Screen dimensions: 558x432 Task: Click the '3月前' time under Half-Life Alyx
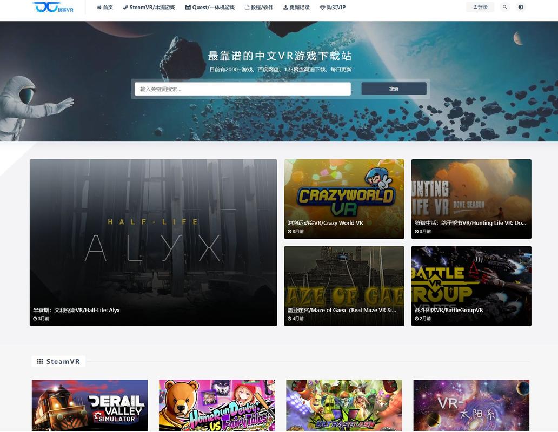41,319
